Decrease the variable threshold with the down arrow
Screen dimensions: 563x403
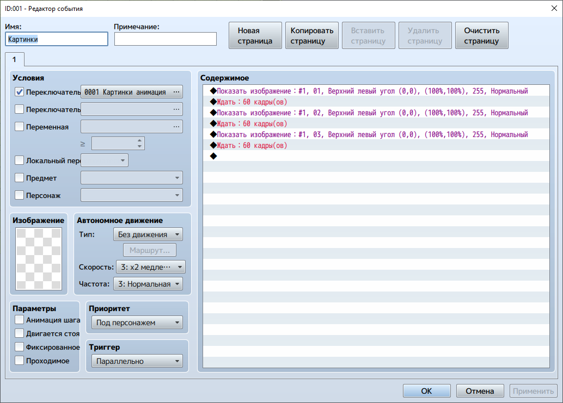tap(140, 146)
